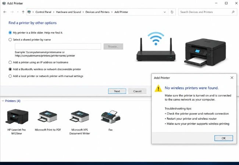Expand chevron after Devices and Printers breadcrumb

coord(112,12)
